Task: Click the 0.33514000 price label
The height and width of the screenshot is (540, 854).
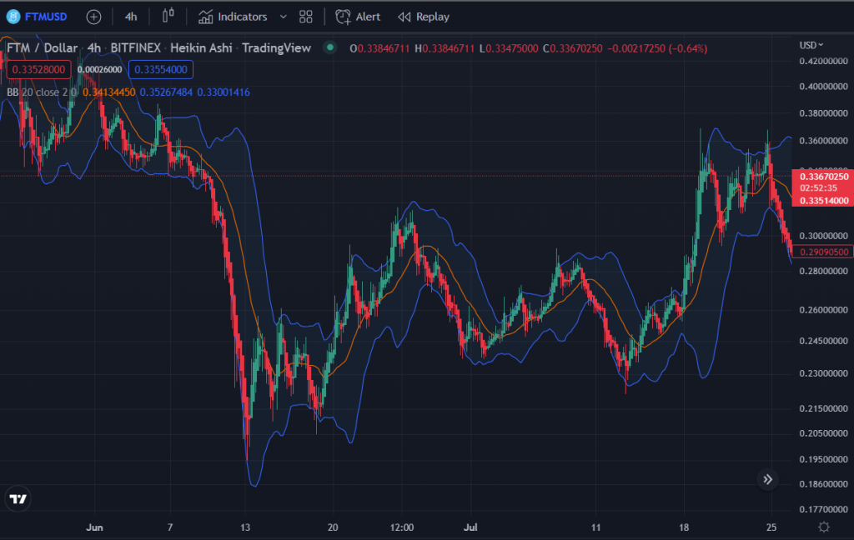Action: (x=823, y=200)
